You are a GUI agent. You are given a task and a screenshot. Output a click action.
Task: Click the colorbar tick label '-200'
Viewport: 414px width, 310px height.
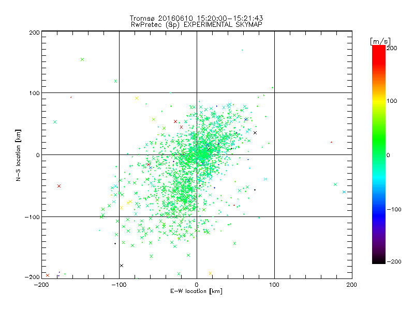click(394, 261)
